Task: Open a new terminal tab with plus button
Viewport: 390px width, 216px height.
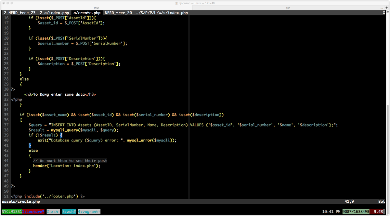Action: click(x=386, y=7)
